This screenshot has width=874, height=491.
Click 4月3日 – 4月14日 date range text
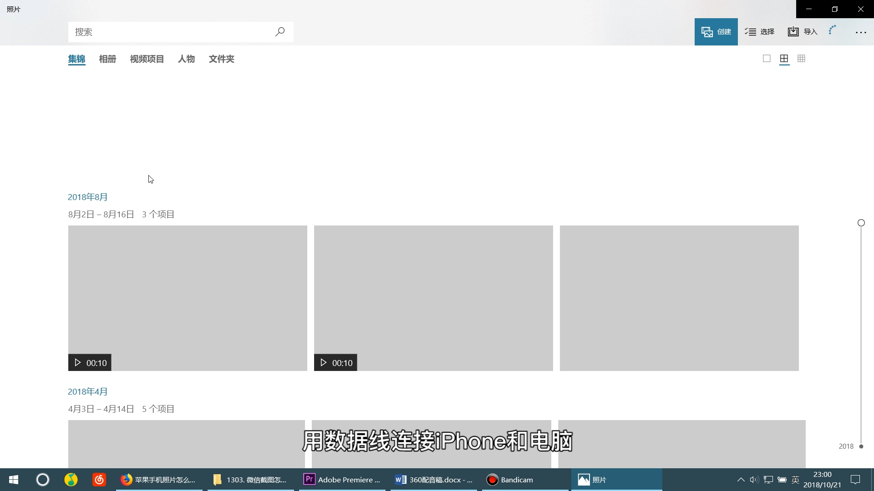(101, 409)
